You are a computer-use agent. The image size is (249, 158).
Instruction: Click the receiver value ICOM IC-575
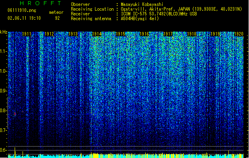tap(134, 14)
